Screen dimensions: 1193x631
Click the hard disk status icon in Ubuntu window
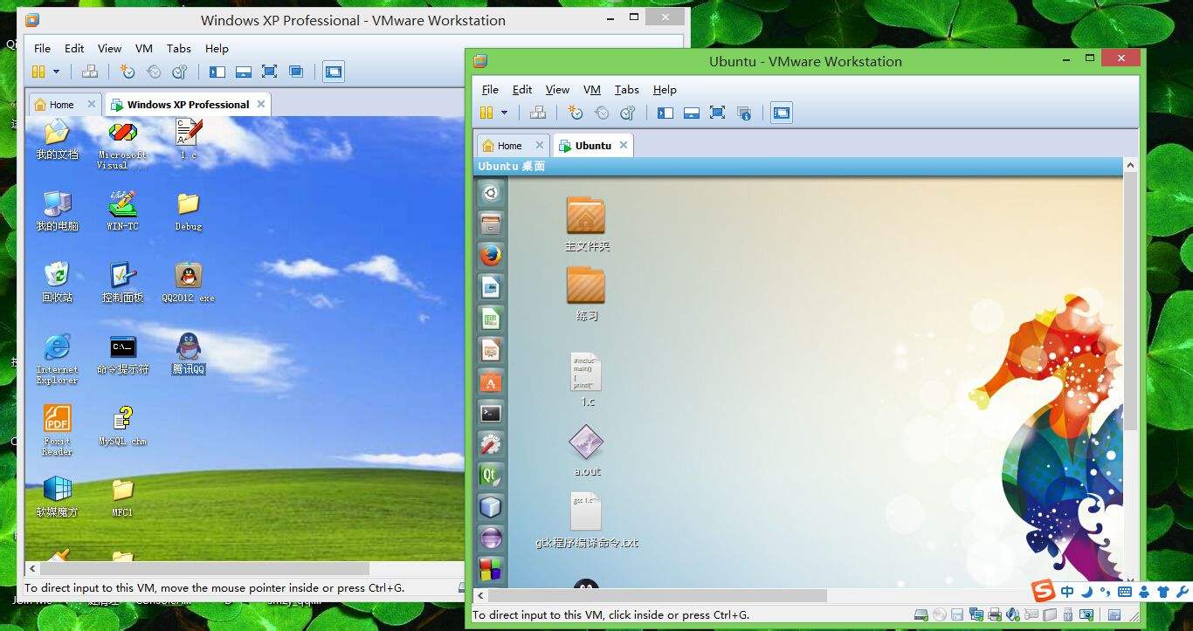[921, 615]
